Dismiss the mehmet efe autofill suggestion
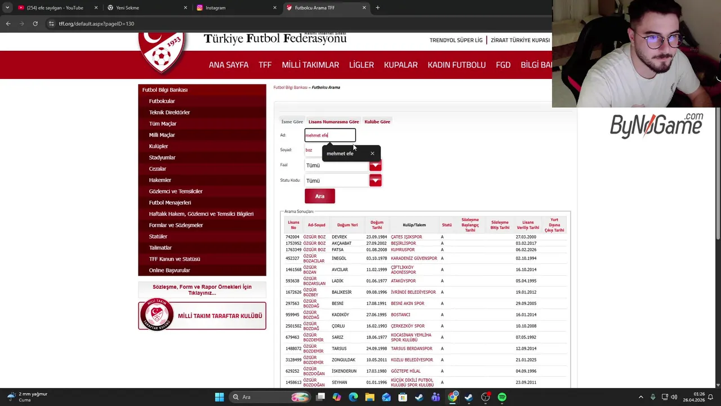The height and width of the screenshot is (406, 721). pyautogui.click(x=372, y=153)
